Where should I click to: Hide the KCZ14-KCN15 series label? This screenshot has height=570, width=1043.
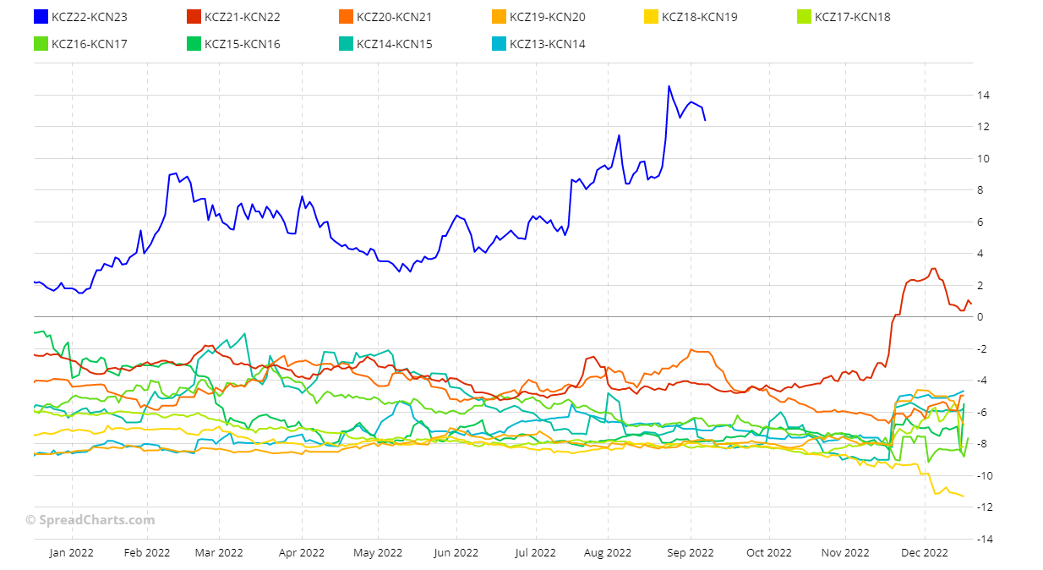coord(394,44)
